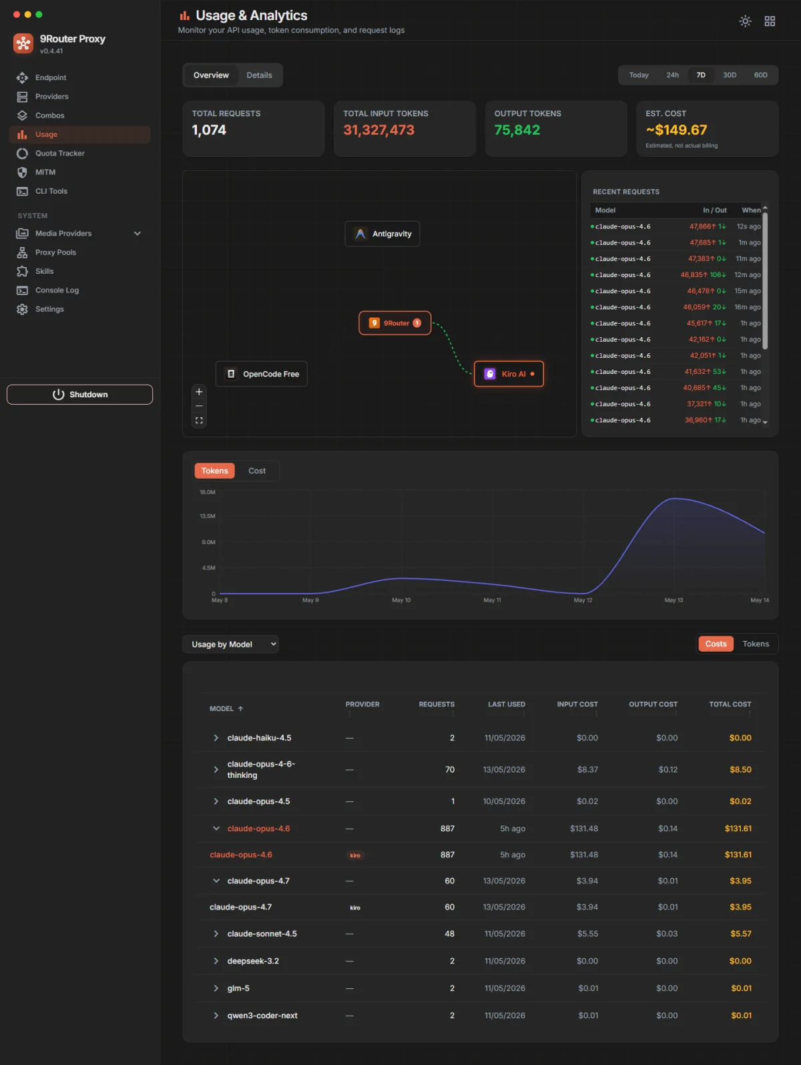Switch time range to 60D
Image resolution: width=801 pixels, height=1065 pixels.
761,75
